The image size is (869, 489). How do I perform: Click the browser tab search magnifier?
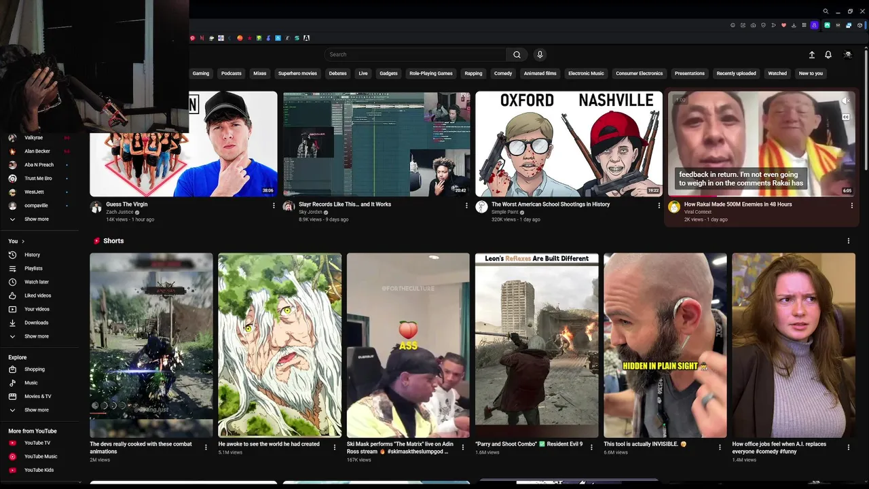(x=826, y=11)
